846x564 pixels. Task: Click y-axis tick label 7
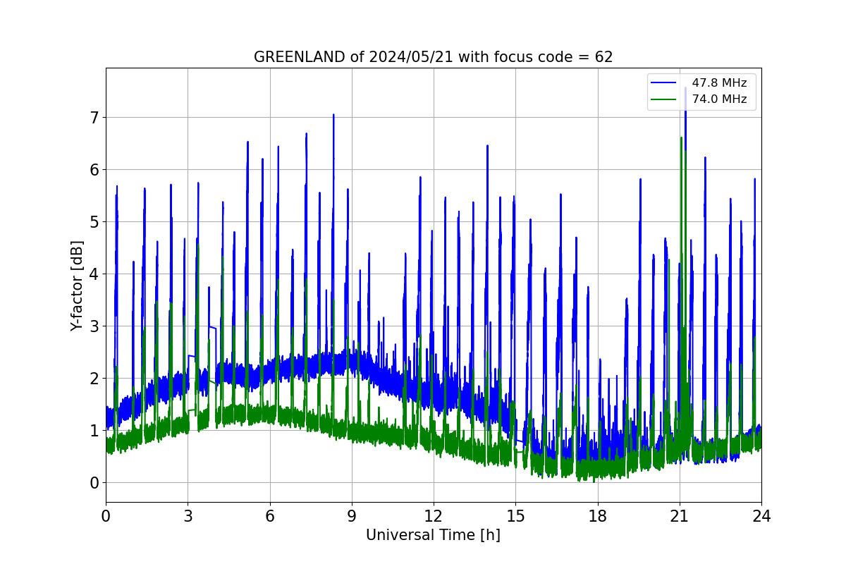[93, 117]
